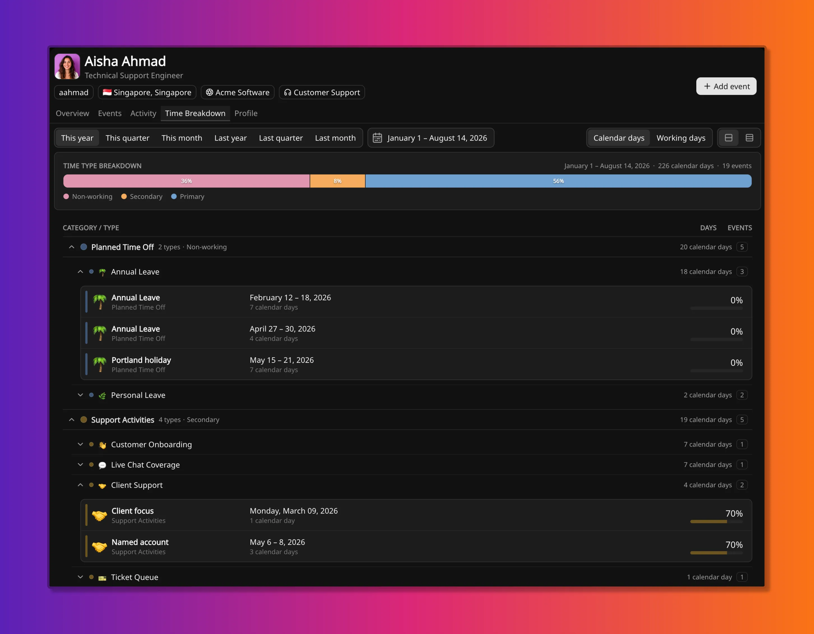Click the Add event button
This screenshot has width=814, height=634.
tap(726, 86)
